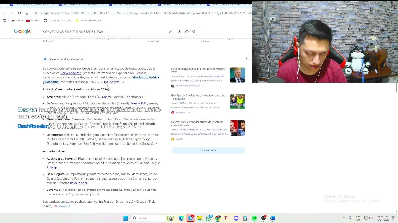398x223 pixels.
Task: Click the Instagram +1 source chip
Action: 62,206
